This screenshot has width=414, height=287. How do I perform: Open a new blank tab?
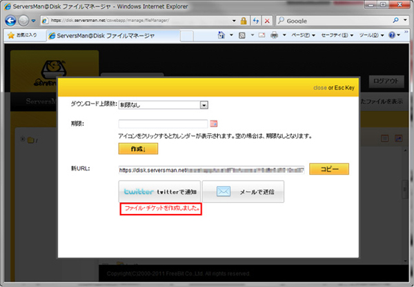click(x=187, y=36)
